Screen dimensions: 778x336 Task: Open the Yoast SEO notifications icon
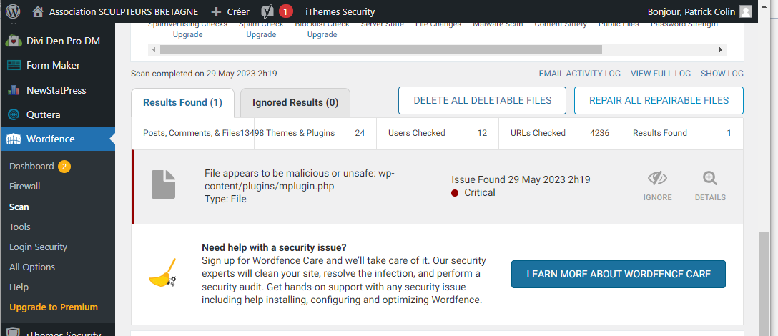pos(268,11)
